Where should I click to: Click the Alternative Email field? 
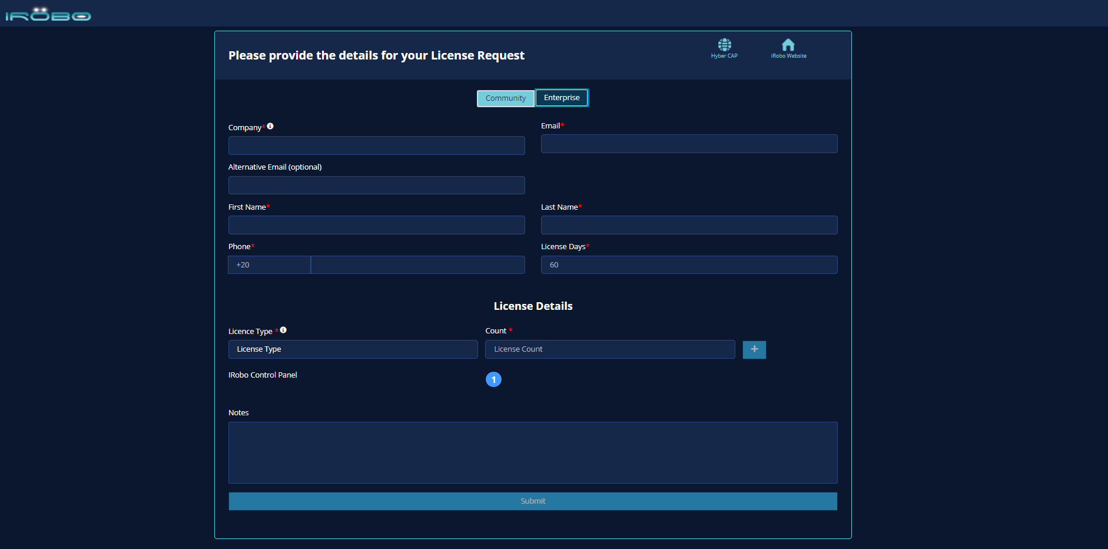376,186
